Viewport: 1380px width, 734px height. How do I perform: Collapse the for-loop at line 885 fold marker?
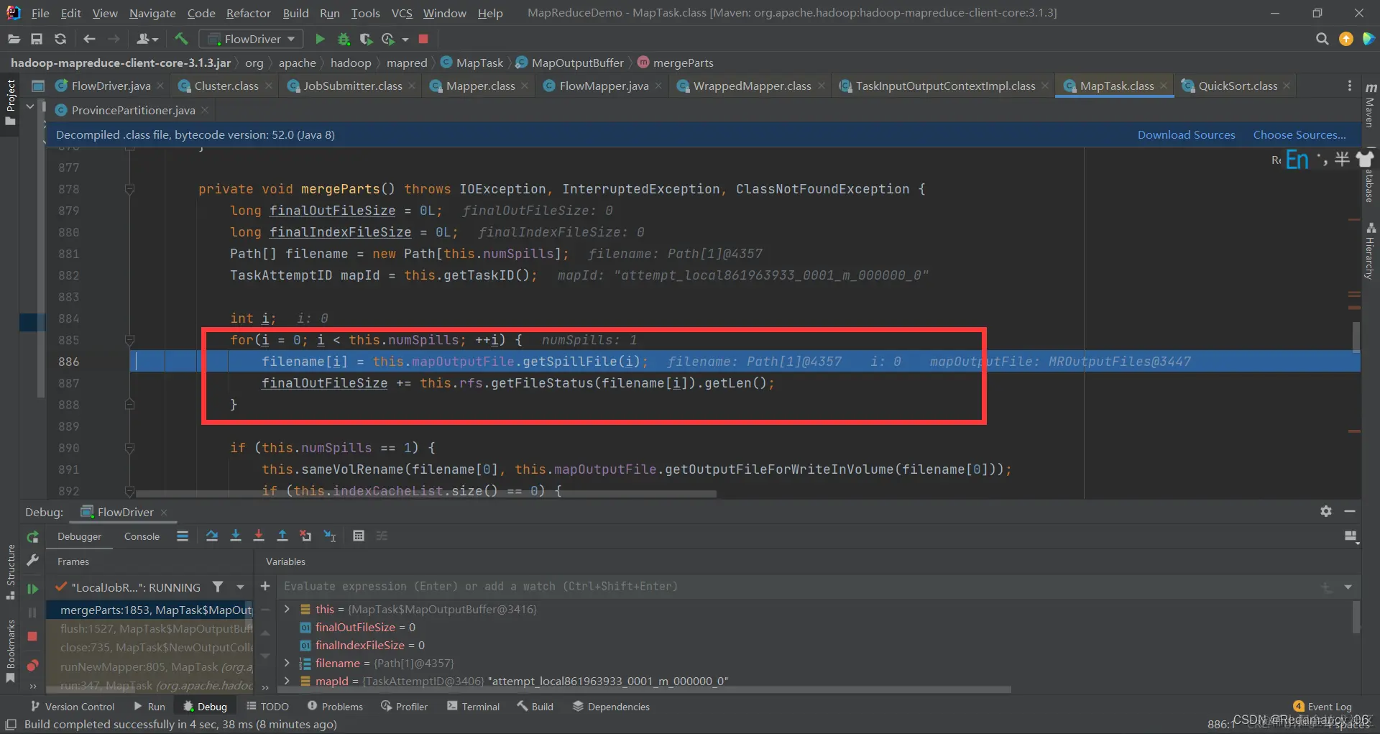[x=130, y=339]
